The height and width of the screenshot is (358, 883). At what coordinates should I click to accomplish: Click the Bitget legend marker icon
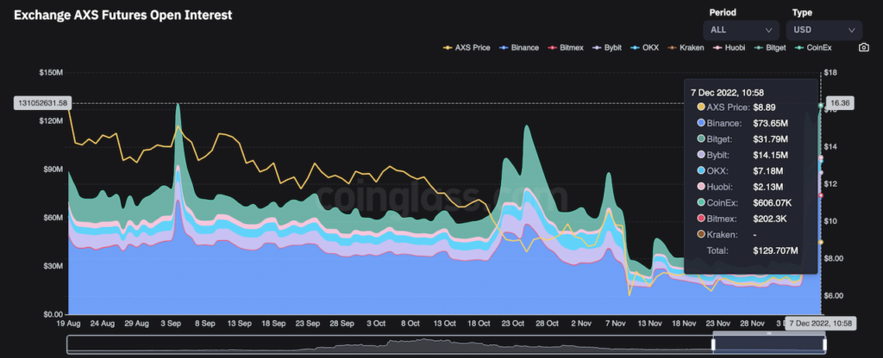point(756,47)
